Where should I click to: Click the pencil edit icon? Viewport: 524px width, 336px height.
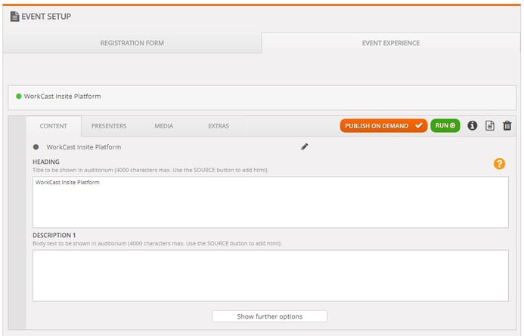[305, 146]
